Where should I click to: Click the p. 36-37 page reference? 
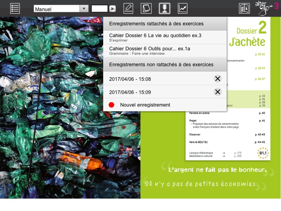coord(260,79)
